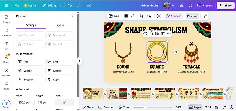Select the Copy style paint roller
236x111 pixels.
pyautogui.click(x=205, y=16)
